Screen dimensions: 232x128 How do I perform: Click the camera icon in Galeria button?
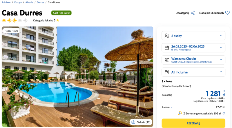pos(133,122)
